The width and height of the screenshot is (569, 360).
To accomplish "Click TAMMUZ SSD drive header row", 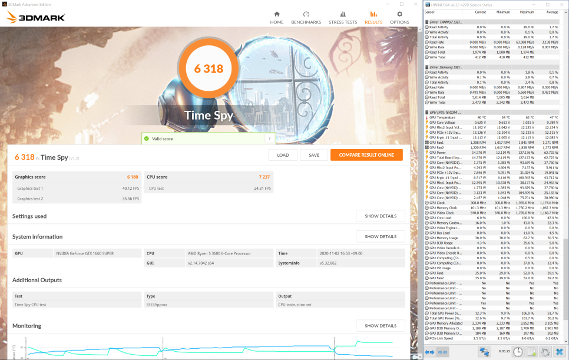I will (492, 22).
